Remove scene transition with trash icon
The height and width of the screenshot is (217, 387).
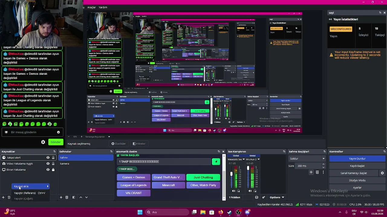[x=317, y=172]
